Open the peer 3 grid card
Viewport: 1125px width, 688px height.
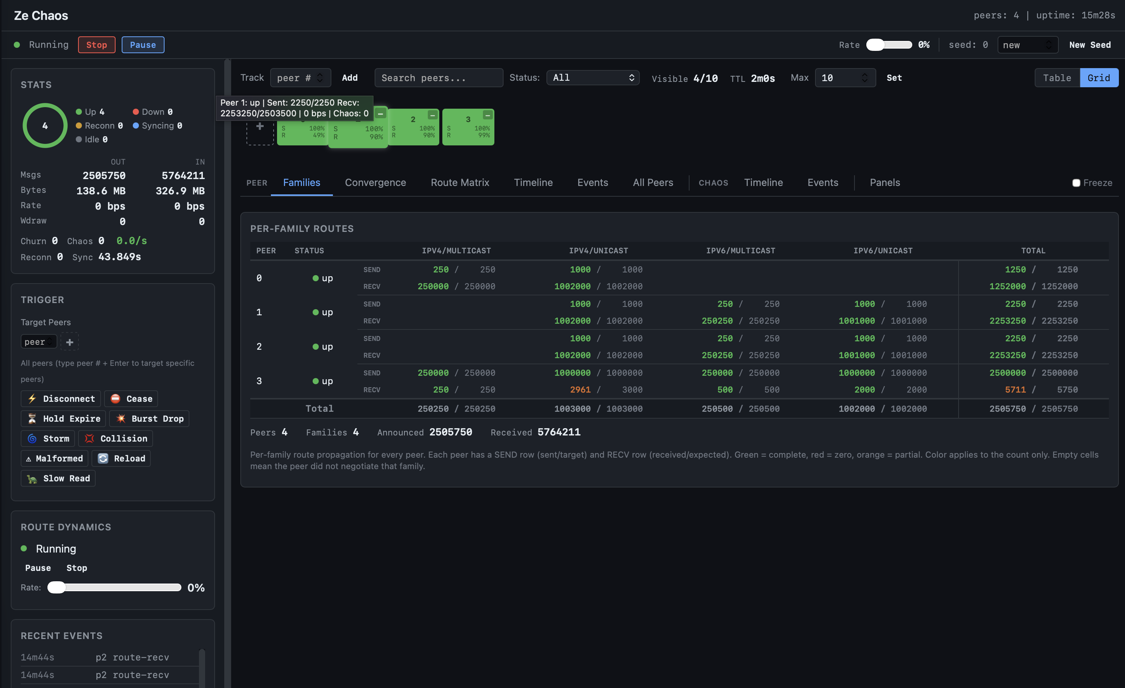(x=468, y=127)
